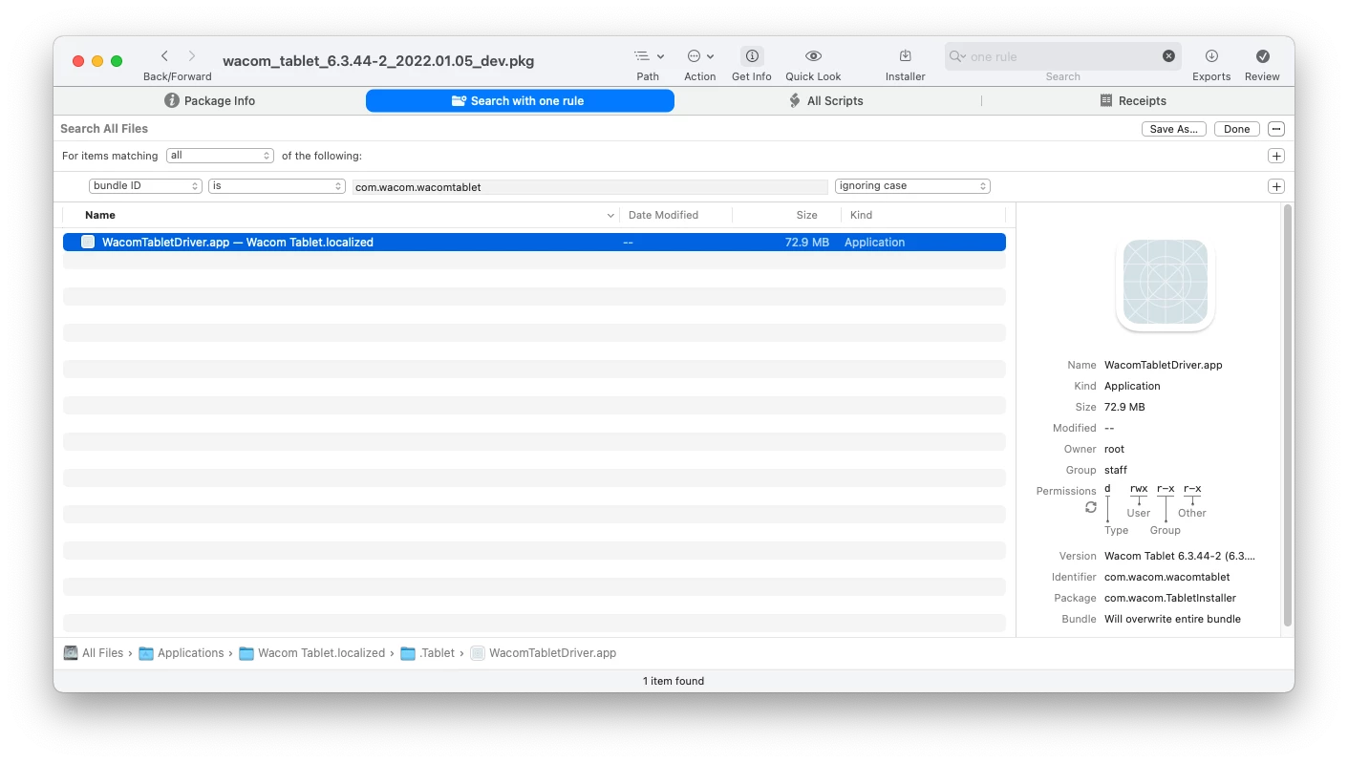Click WacomTabletDriver.app in the path bar
Viewport: 1348px width, 763px height.
pyautogui.click(x=544, y=653)
